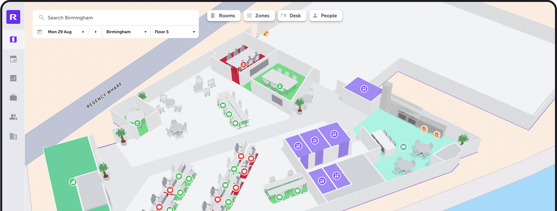Open the analytics chart sidebar icon
Image resolution: width=557 pixels, height=211 pixels.
pyautogui.click(x=13, y=78)
